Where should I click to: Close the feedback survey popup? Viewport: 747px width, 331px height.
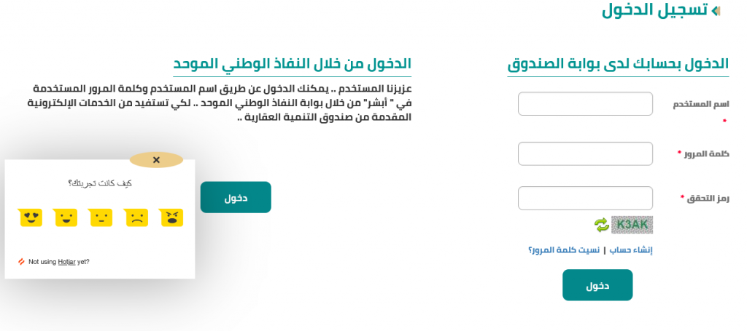pyautogui.click(x=156, y=160)
